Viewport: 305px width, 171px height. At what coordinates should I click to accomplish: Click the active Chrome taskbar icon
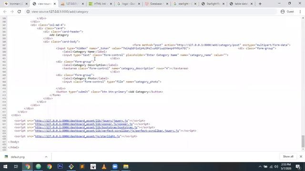28,167
